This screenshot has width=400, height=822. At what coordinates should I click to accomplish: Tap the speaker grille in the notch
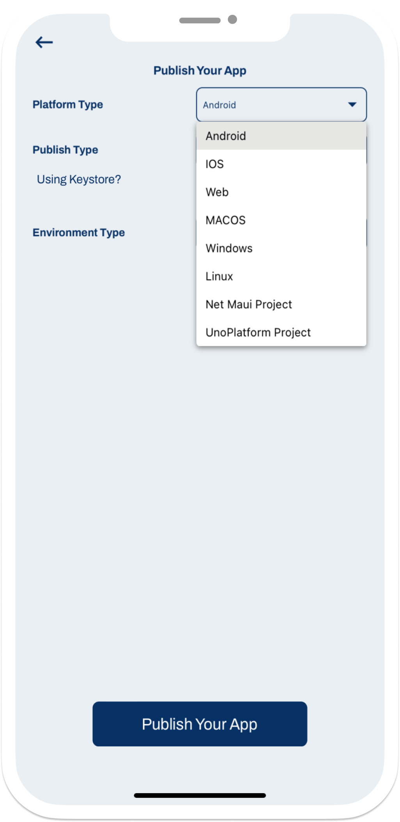[x=200, y=20]
